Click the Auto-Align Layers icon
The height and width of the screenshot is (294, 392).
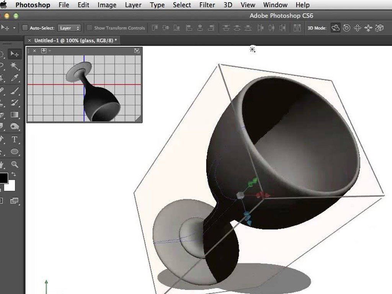point(297,28)
